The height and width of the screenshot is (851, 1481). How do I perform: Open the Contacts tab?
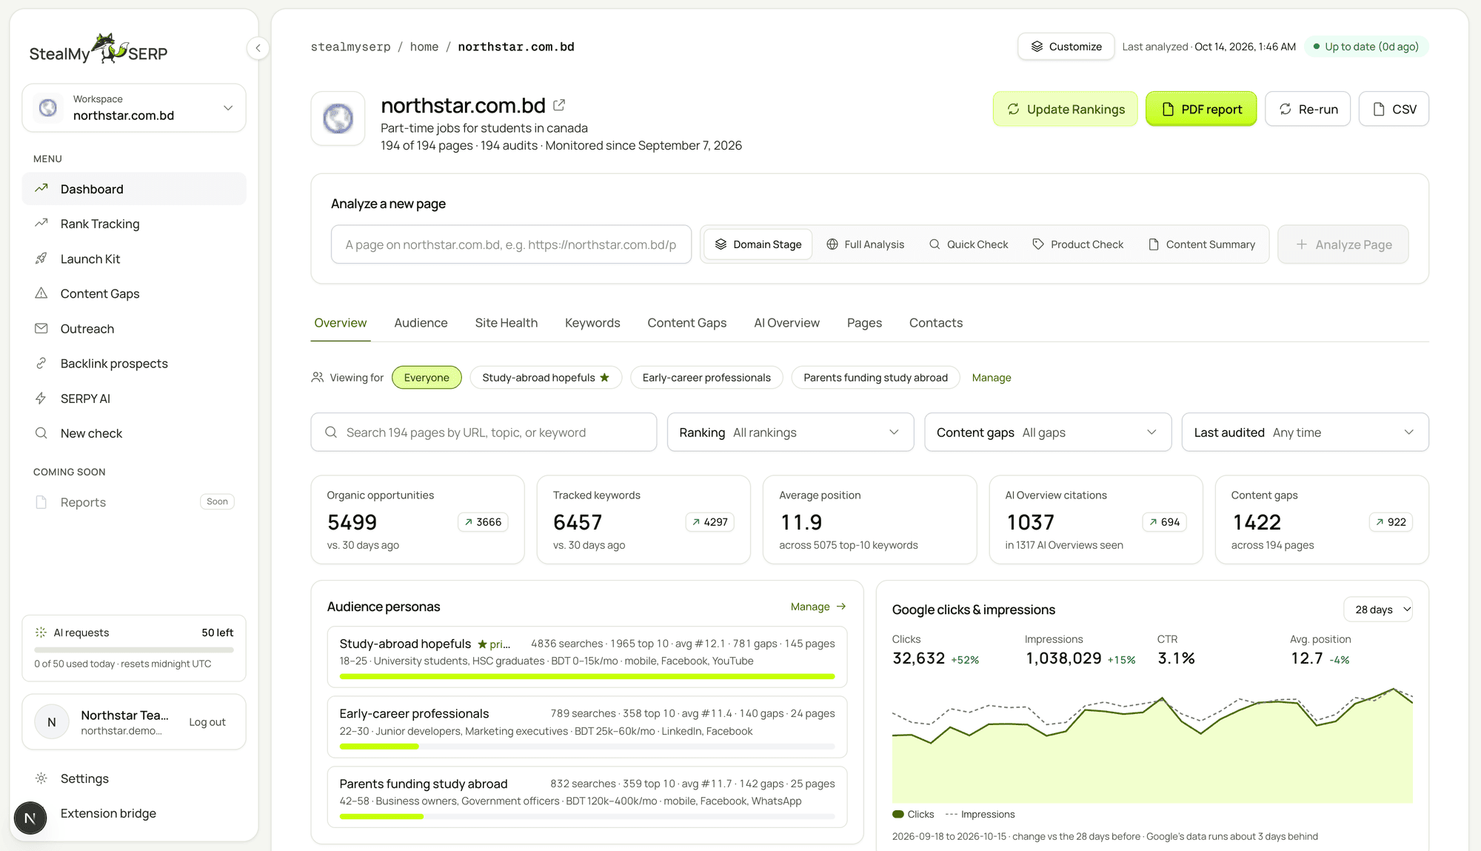(x=936, y=323)
